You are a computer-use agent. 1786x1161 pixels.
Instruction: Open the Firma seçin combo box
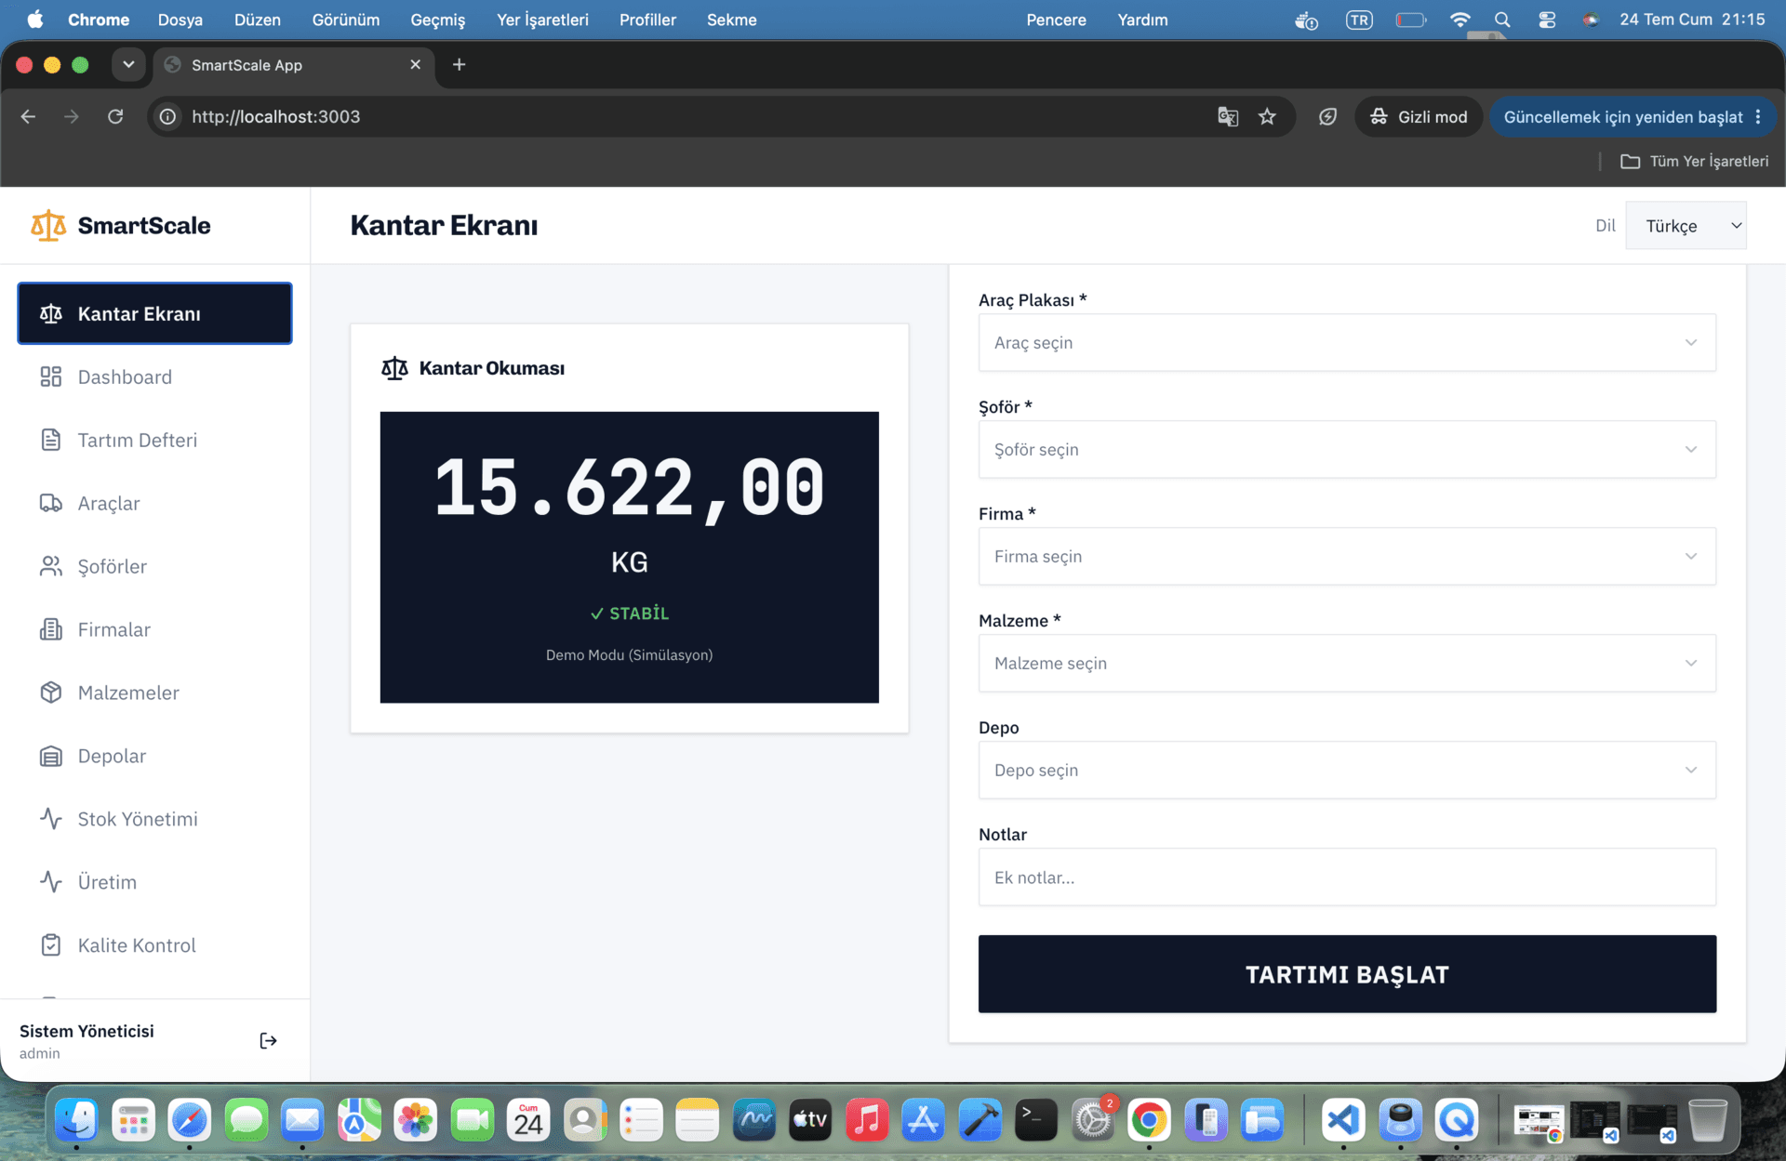(1347, 556)
